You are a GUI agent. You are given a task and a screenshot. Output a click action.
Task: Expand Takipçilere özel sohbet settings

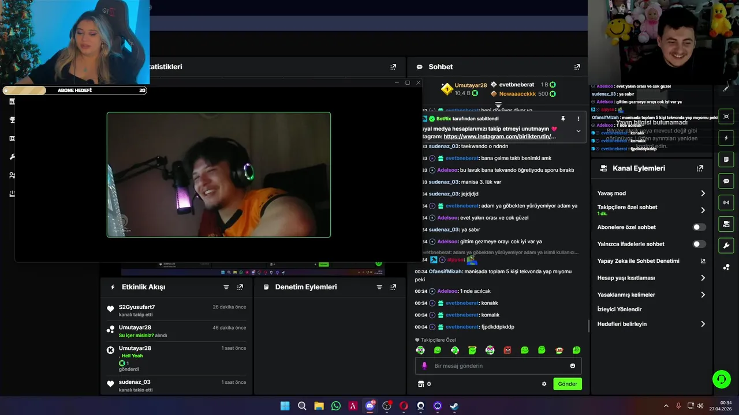[651, 210]
